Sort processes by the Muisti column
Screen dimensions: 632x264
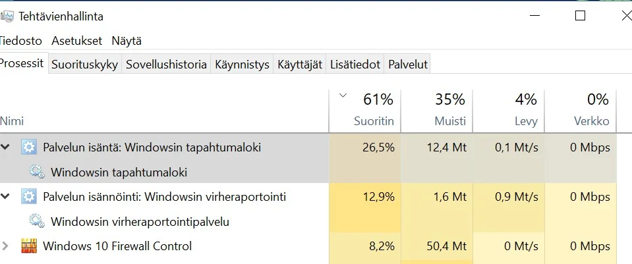[x=450, y=122]
